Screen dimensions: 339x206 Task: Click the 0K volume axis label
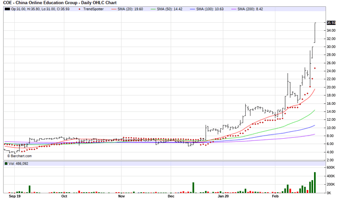click(329, 193)
